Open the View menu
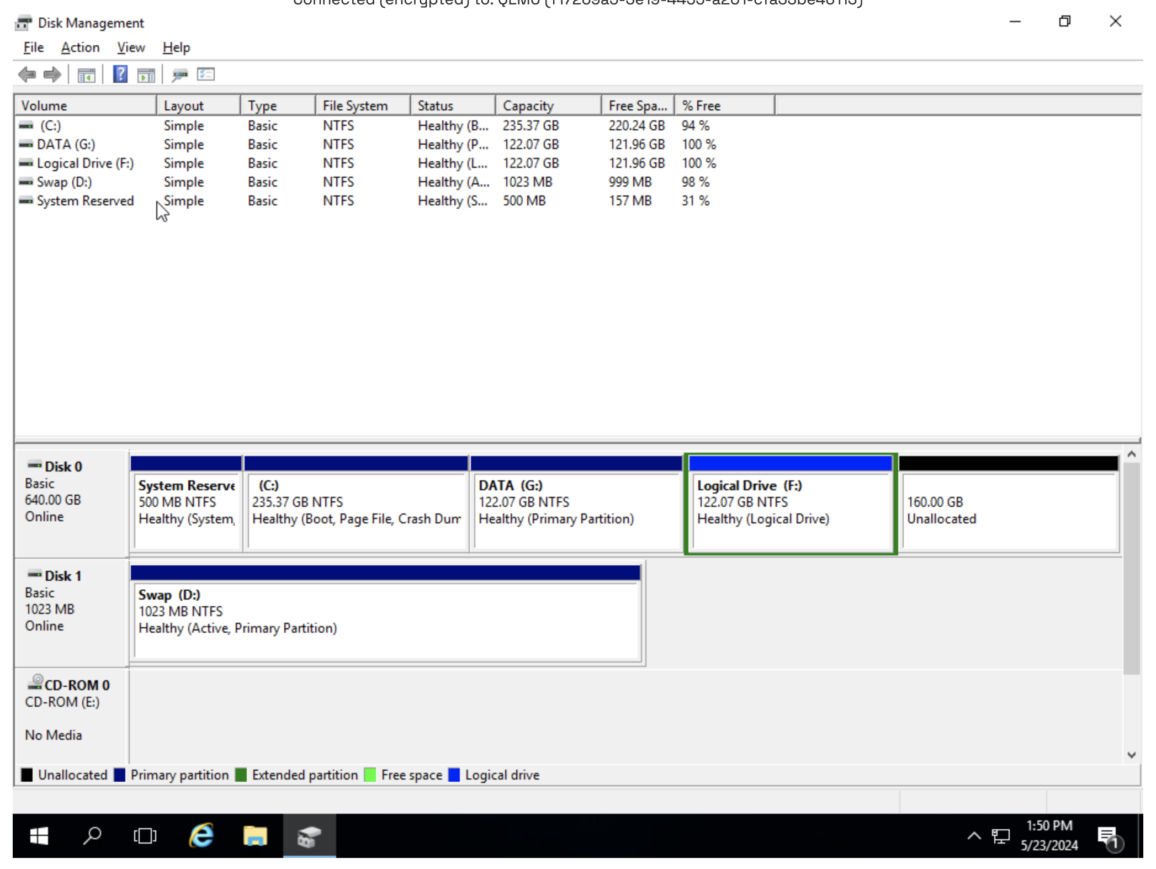Screen dimensions: 1156x869 [130, 47]
